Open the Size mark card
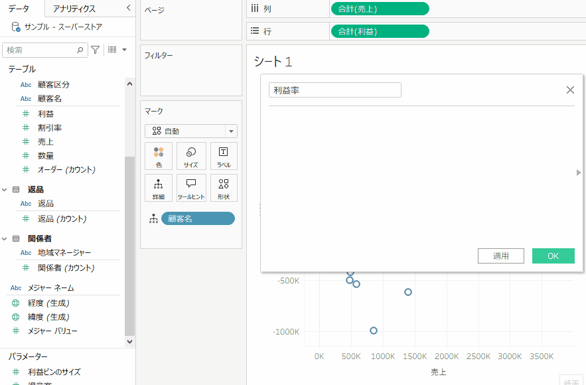586x385 pixels. (x=191, y=156)
